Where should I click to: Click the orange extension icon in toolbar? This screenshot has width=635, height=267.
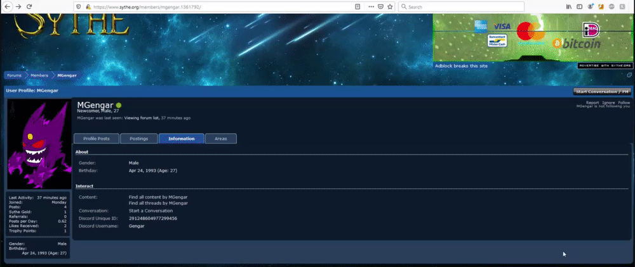[601, 6]
